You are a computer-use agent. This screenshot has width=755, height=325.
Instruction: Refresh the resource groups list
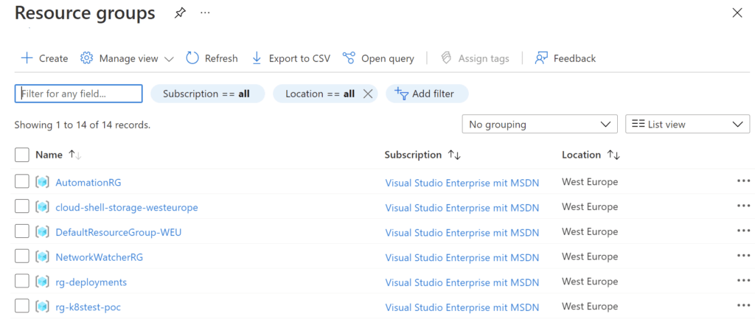[x=212, y=58]
